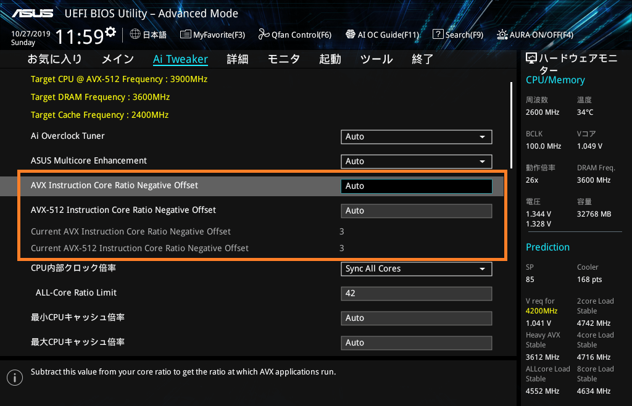Click Target CPU @ AVX-512 Frequency text
Image resolution: width=632 pixels, height=406 pixels.
pos(119,79)
